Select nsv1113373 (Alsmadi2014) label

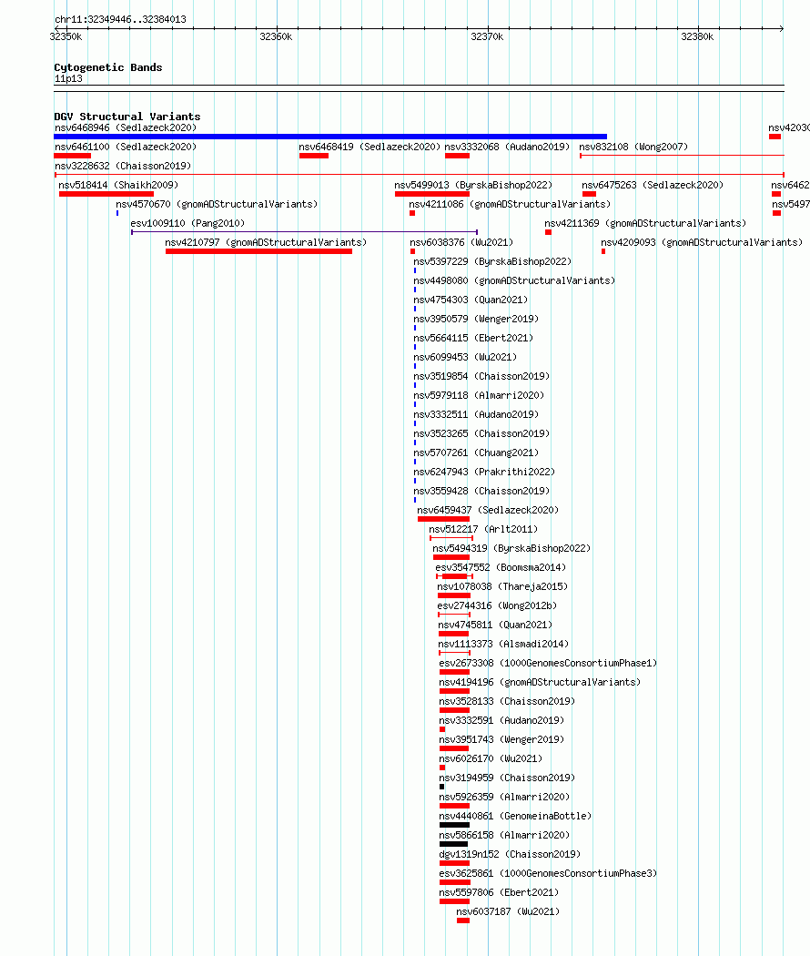point(503,645)
